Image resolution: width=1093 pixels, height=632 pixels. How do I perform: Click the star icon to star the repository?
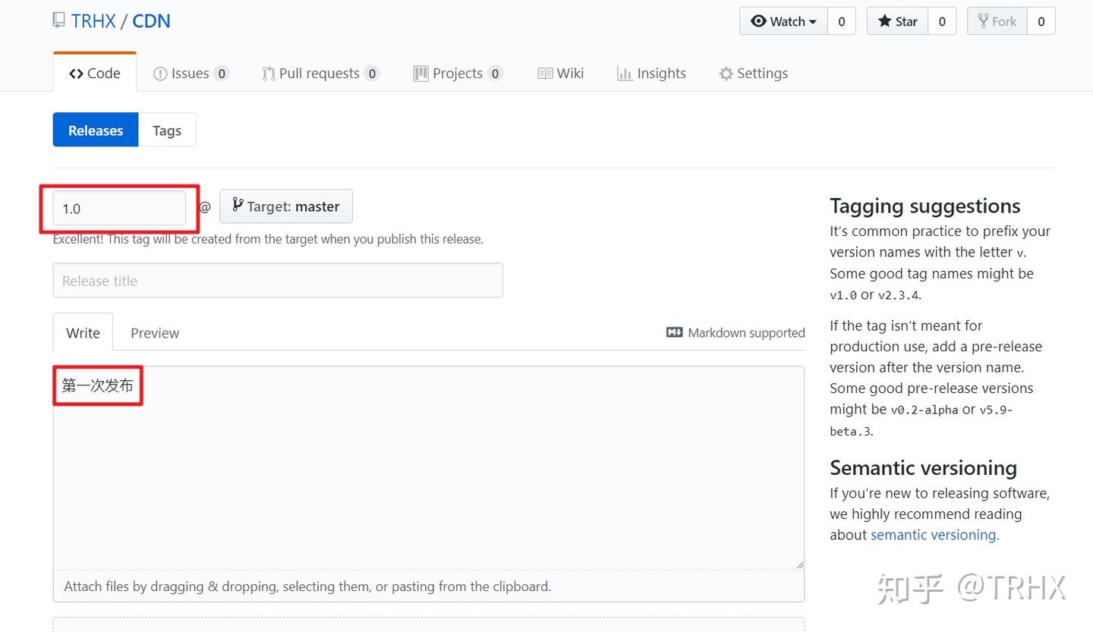pyautogui.click(x=887, y=21)
